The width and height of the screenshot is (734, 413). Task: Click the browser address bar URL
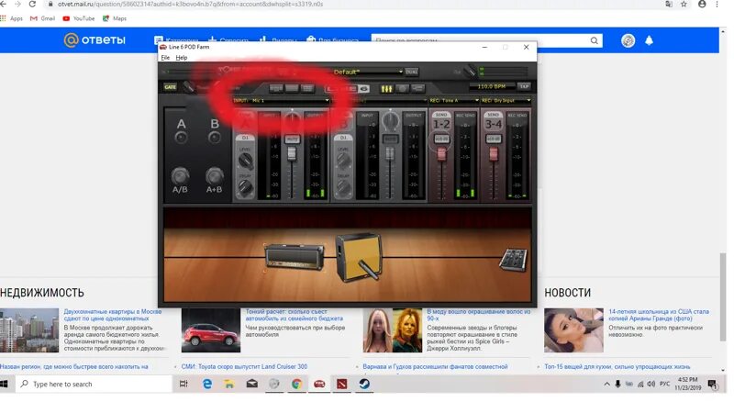click(190, 5)
